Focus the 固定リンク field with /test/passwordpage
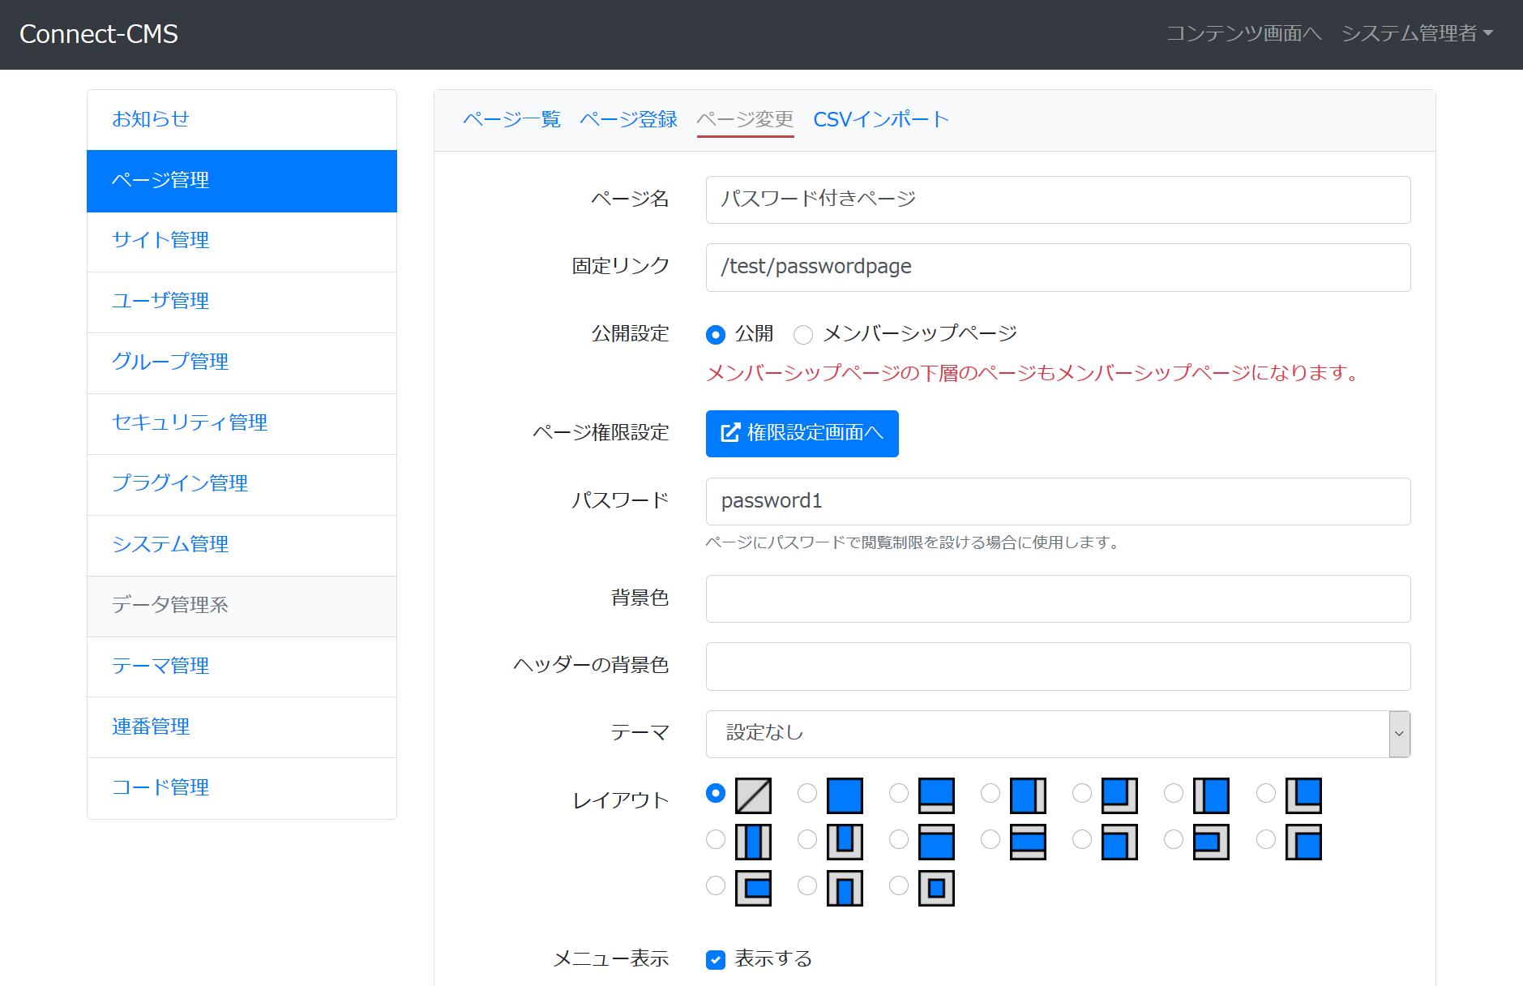This screenshot has width=1523, height=986. tap(1058, 268)
